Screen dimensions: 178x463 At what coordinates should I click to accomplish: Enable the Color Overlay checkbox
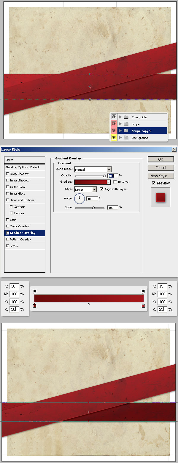(x=7, y=226)
